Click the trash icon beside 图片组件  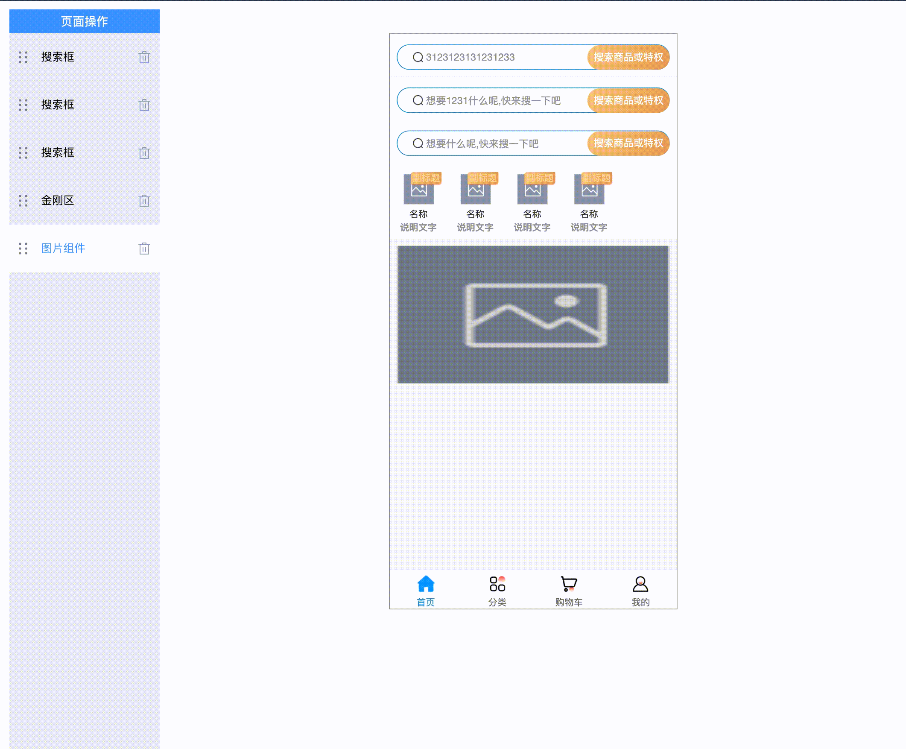pos(144,249)
